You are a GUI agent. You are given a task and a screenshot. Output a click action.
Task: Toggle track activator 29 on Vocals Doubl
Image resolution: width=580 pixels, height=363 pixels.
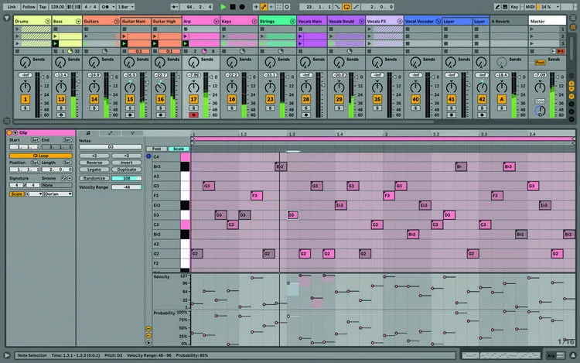click(x=339, y=99)
